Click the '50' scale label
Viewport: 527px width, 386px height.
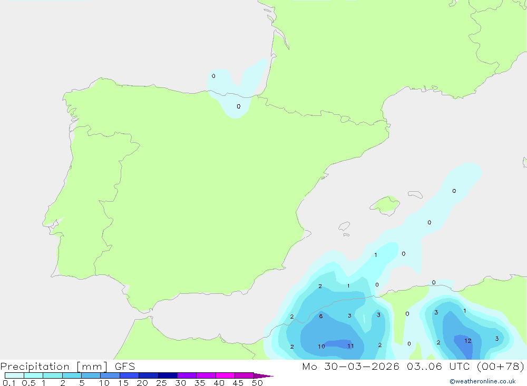257,383
